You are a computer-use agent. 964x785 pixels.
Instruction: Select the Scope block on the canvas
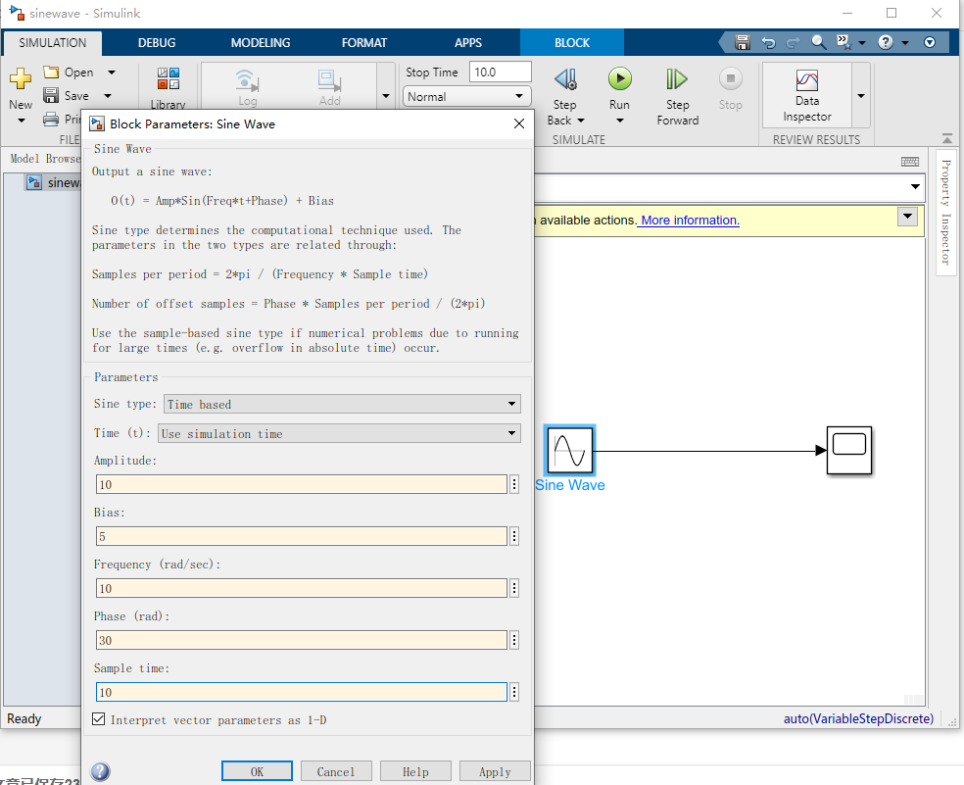tap(849, 451)
